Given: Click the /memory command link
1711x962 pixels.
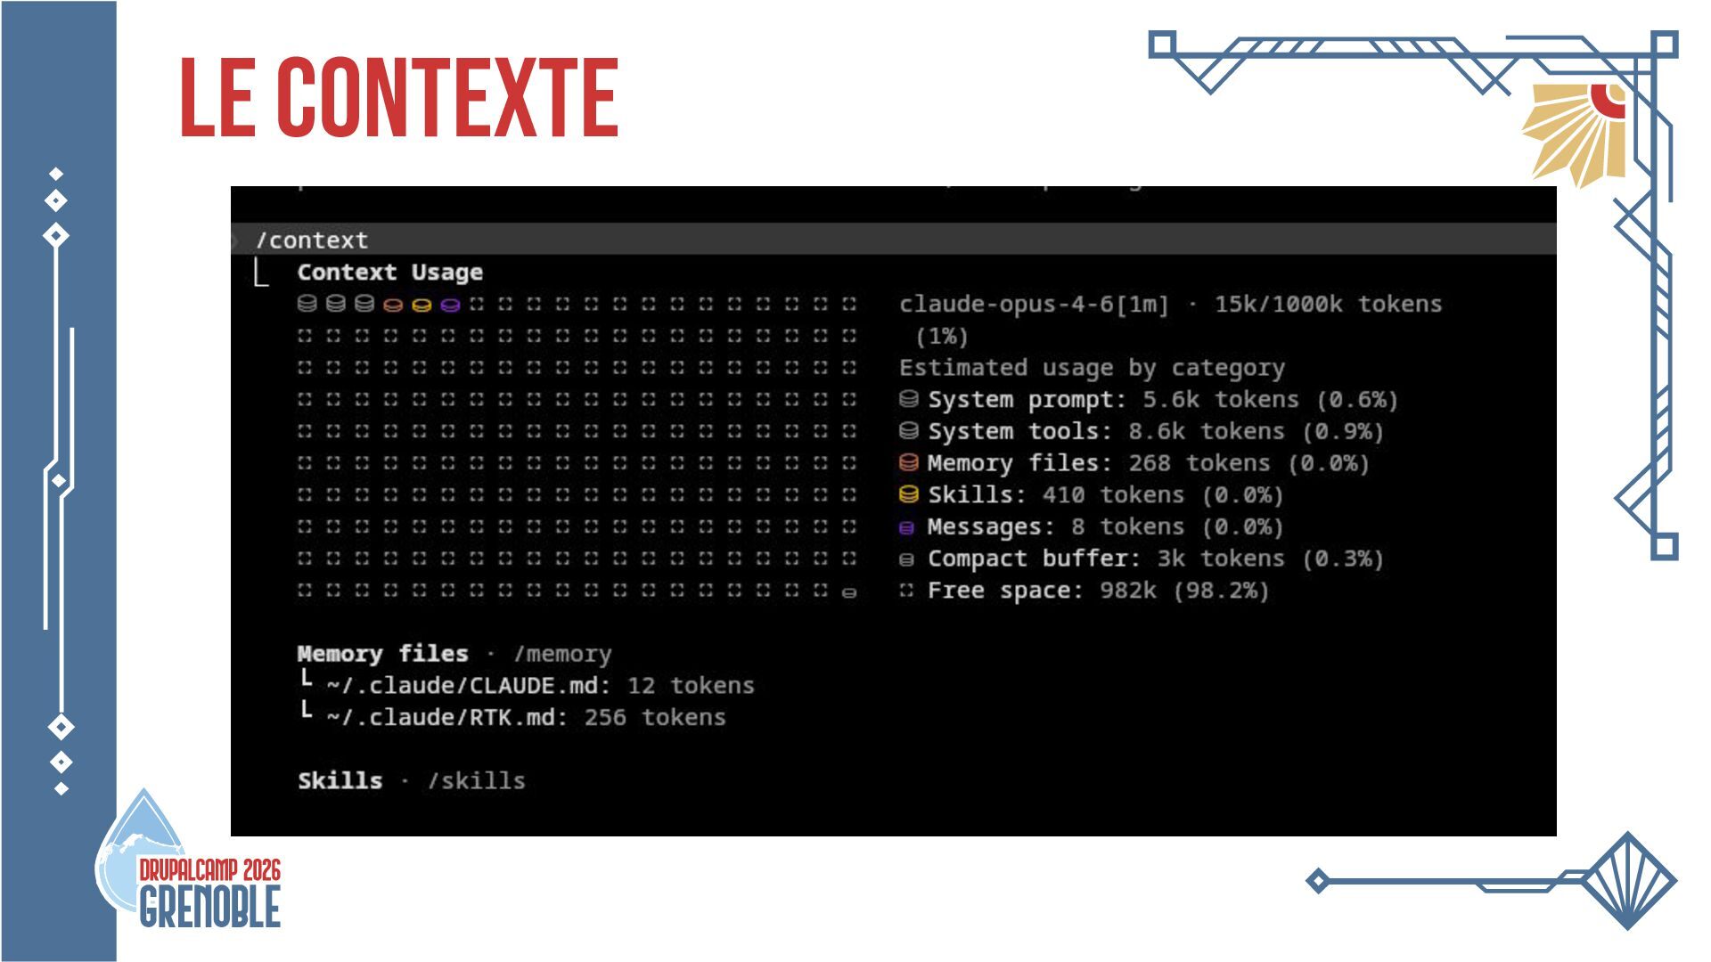Looking at the screenshot, I should pyautogui.click(x=562, y=654).
